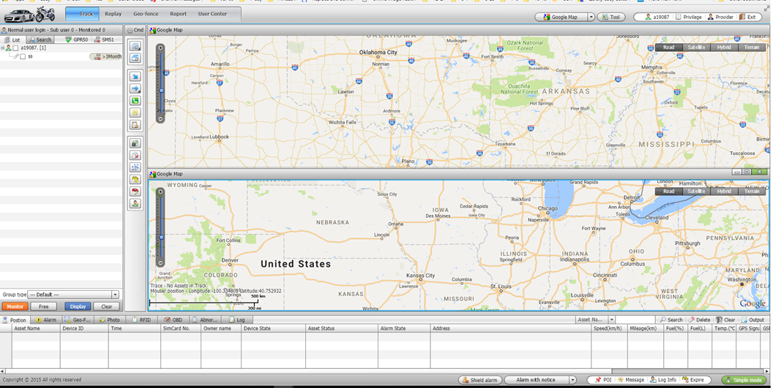The height and width of the screenshot is (388, 773).
Task: Click the Free button
Action: pyautogui.click(x=44, y=306)
